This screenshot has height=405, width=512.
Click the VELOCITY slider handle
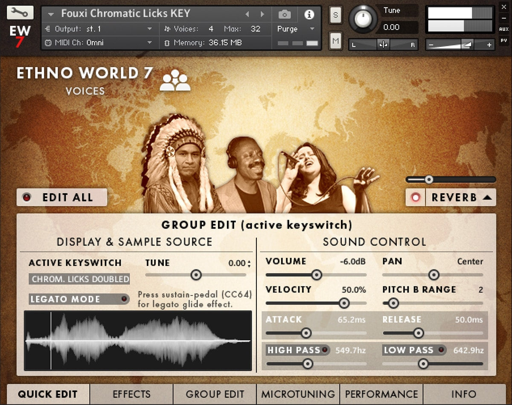(x=344, y=303)
